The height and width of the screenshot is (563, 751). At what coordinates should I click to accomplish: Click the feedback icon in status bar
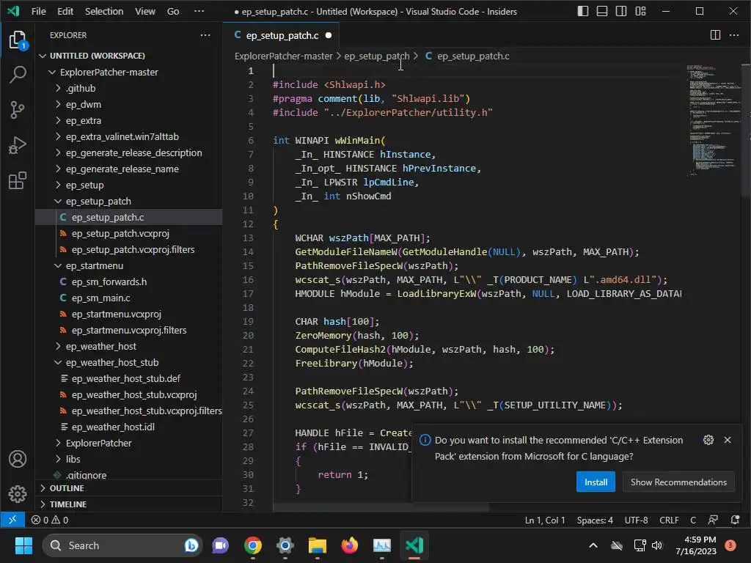click(713, 520)
